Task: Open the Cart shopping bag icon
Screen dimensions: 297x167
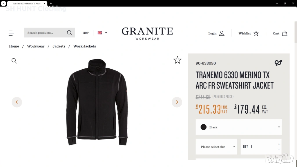Action: pyautogui.click(x=285, y=33)
